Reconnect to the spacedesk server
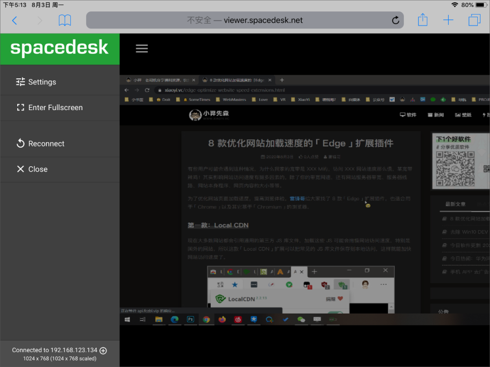Screen dimensions: 490x367 [46, 144]
